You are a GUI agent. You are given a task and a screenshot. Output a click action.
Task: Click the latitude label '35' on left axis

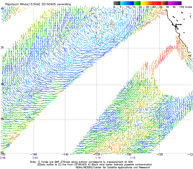point(2,47)
